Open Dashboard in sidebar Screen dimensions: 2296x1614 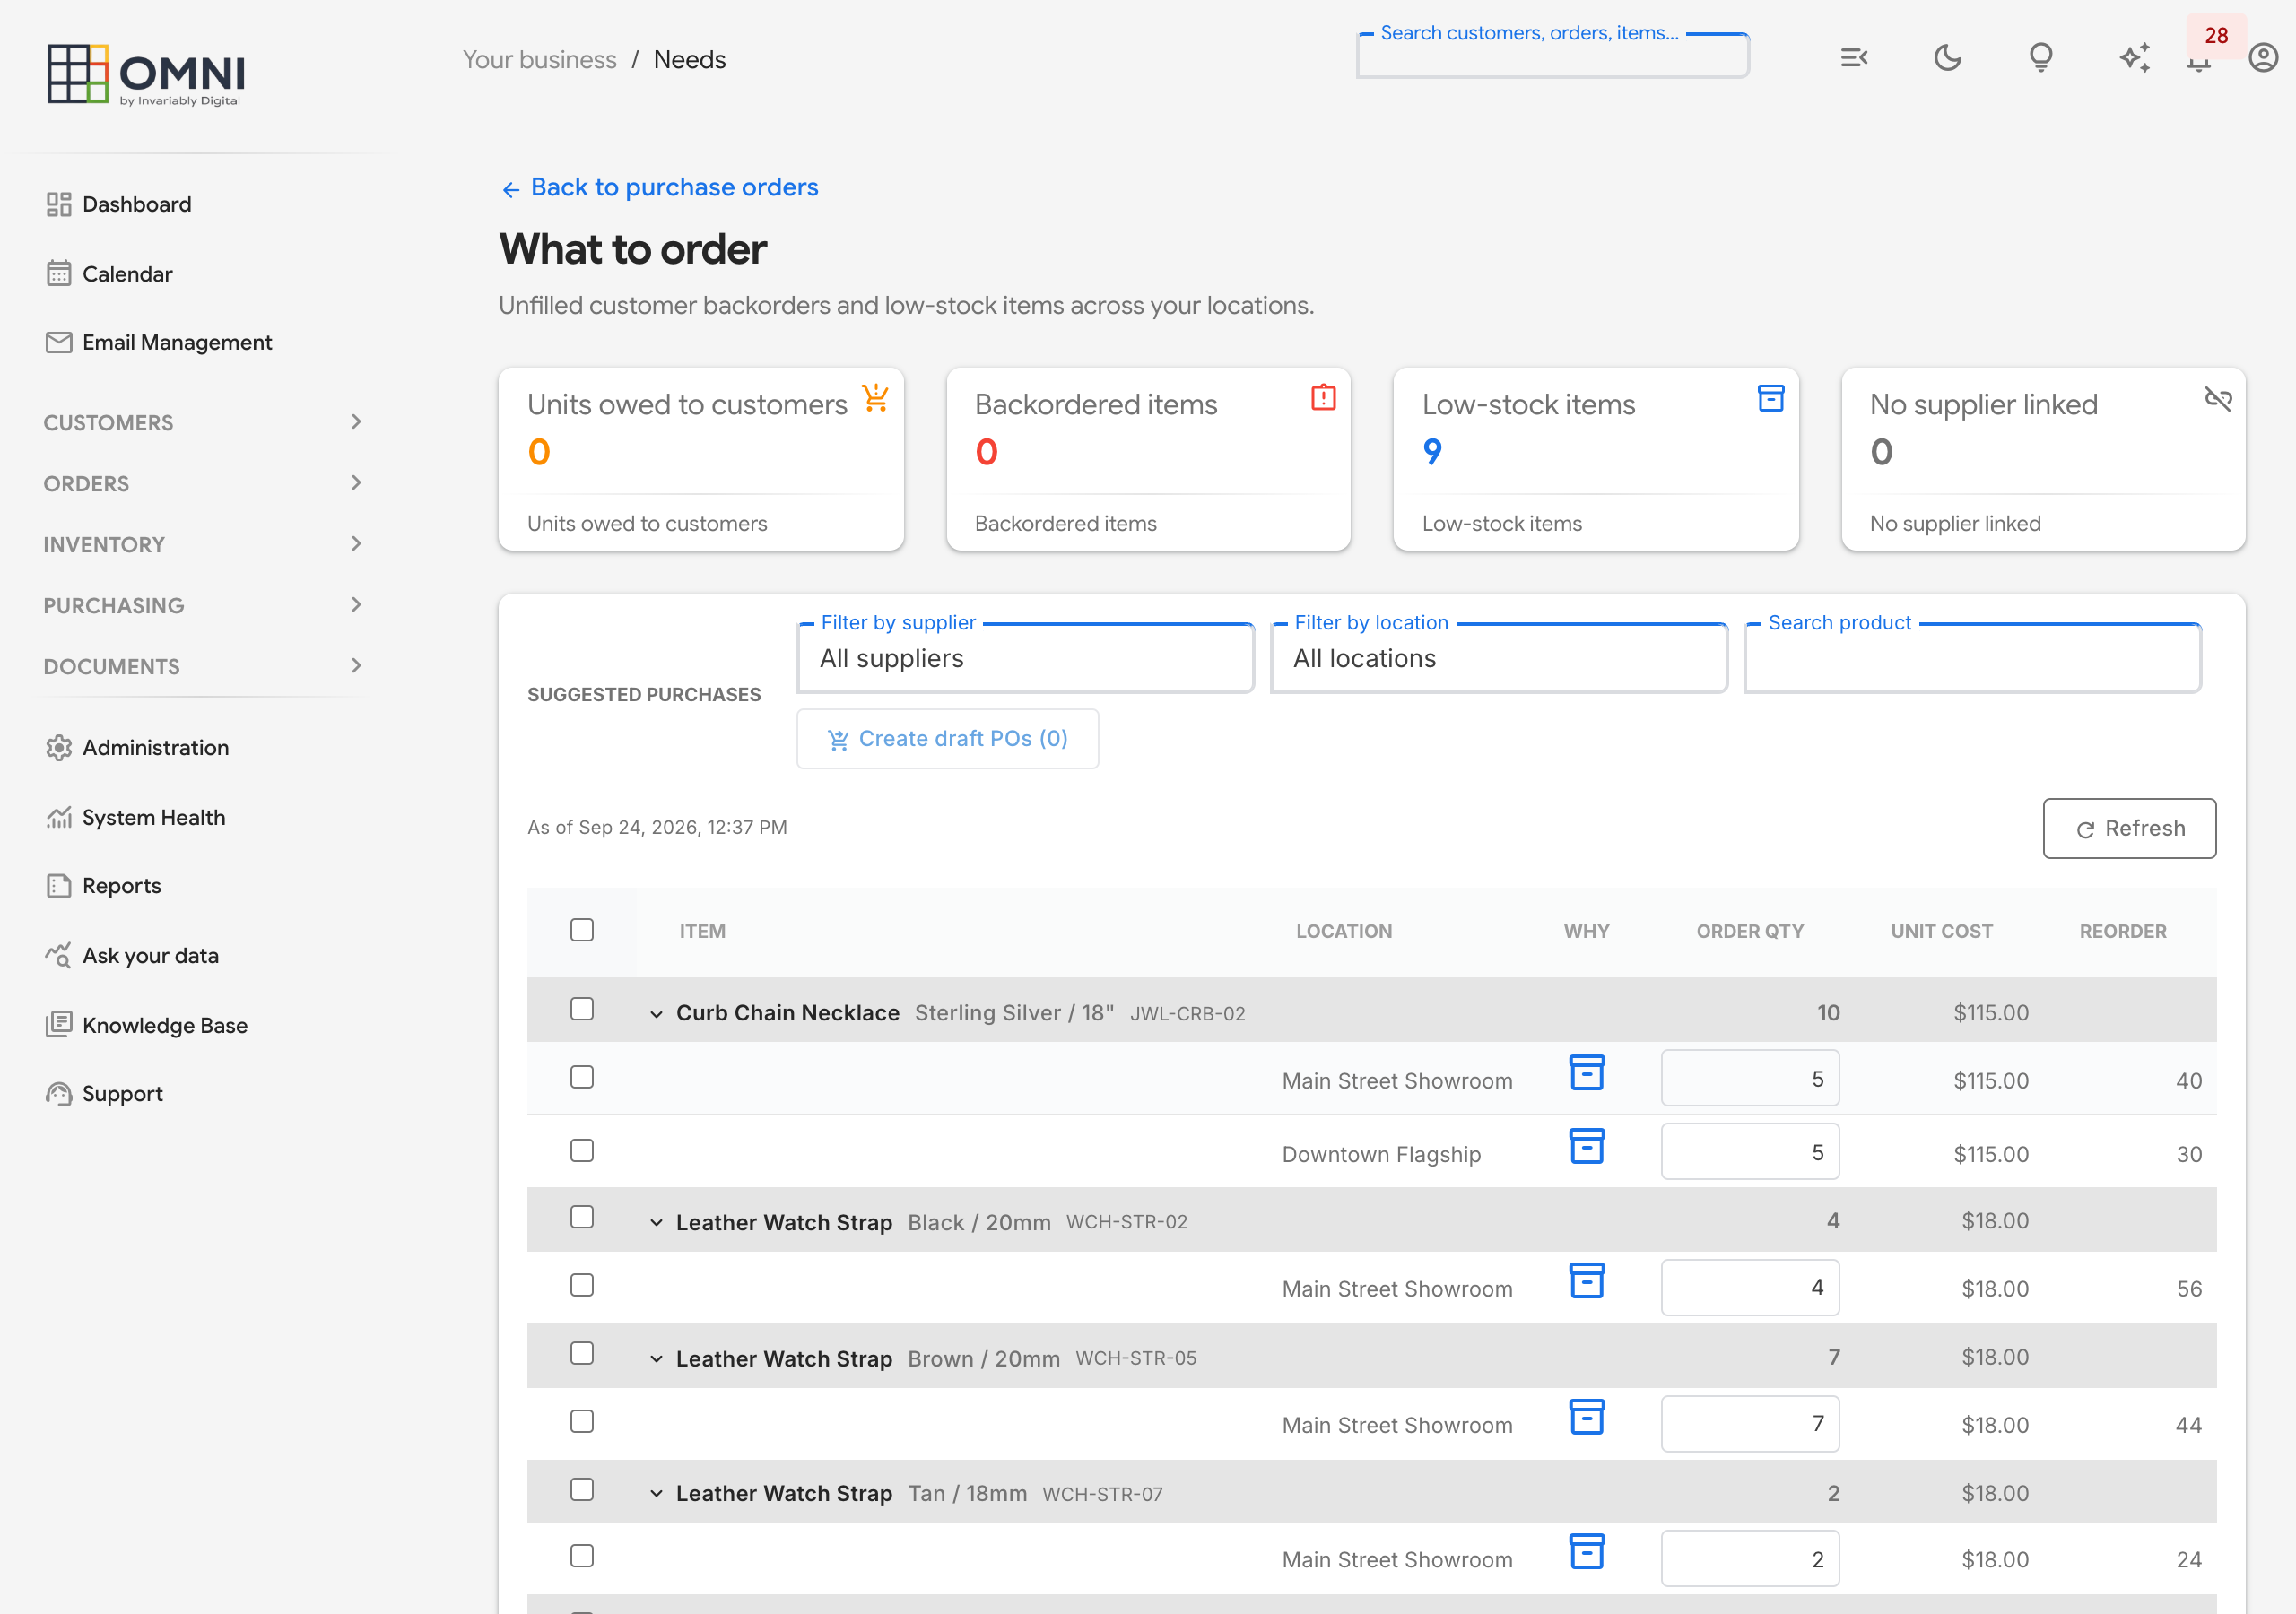pos(119,204)
